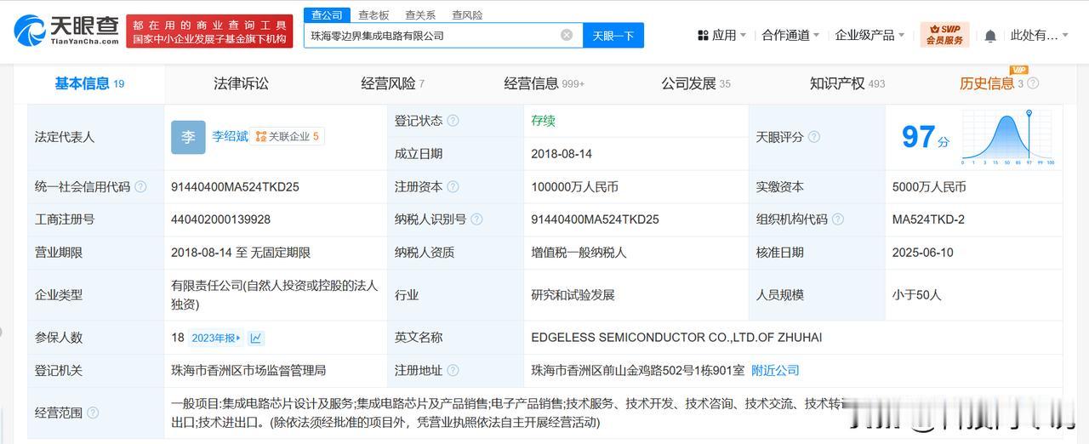Click help icon beside 经营范围
Viewport: 1089px width, 444px height.
[93, 413]
